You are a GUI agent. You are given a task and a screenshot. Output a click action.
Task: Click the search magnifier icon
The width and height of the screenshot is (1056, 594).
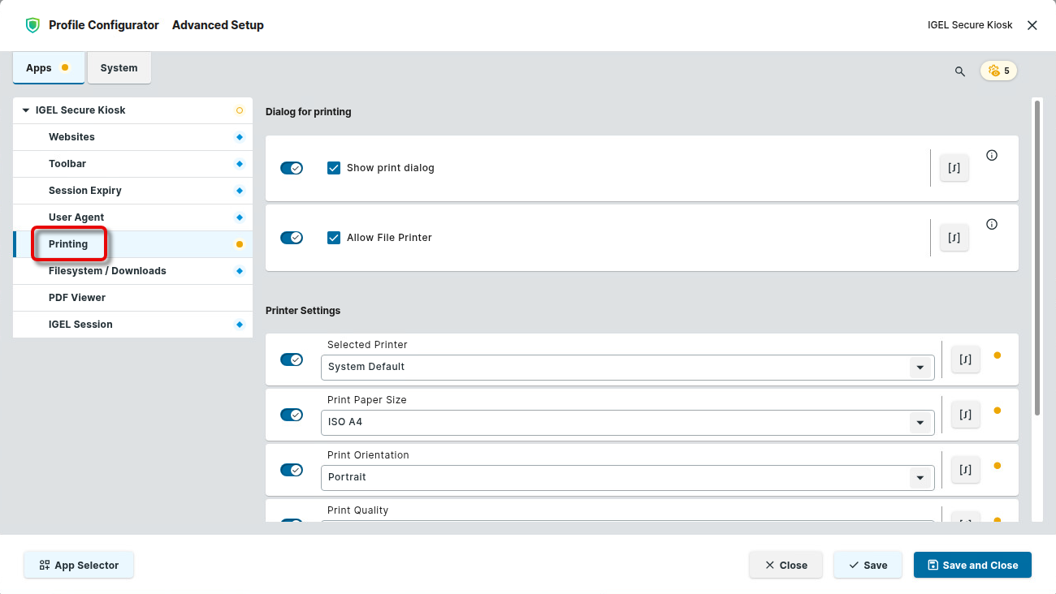959,71
